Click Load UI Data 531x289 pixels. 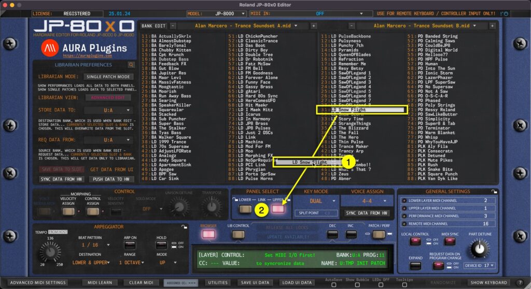point(297,283)
